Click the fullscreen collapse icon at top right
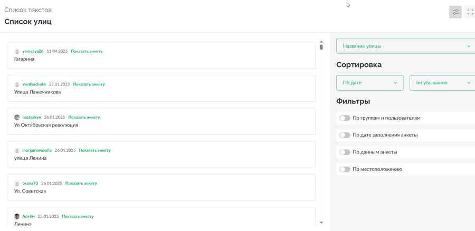Image resolution: width=475 pixels, height=231 pixels. (470, 12)
